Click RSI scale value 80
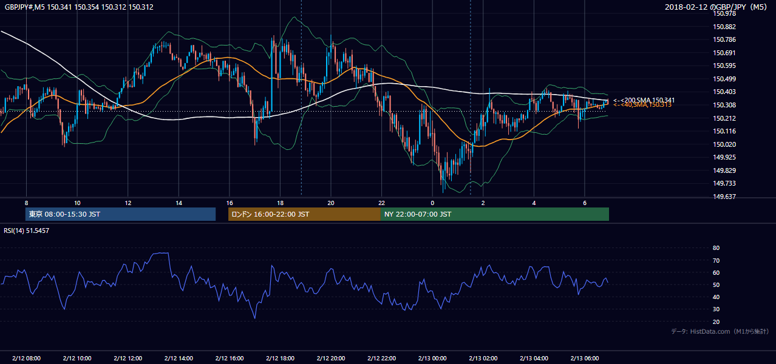This screenshot has width=776, height=364. tap(716, 248)
